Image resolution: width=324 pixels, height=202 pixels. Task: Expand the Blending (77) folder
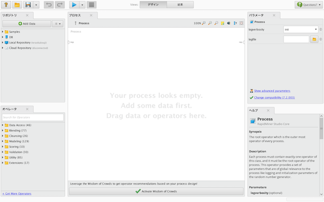3,130
